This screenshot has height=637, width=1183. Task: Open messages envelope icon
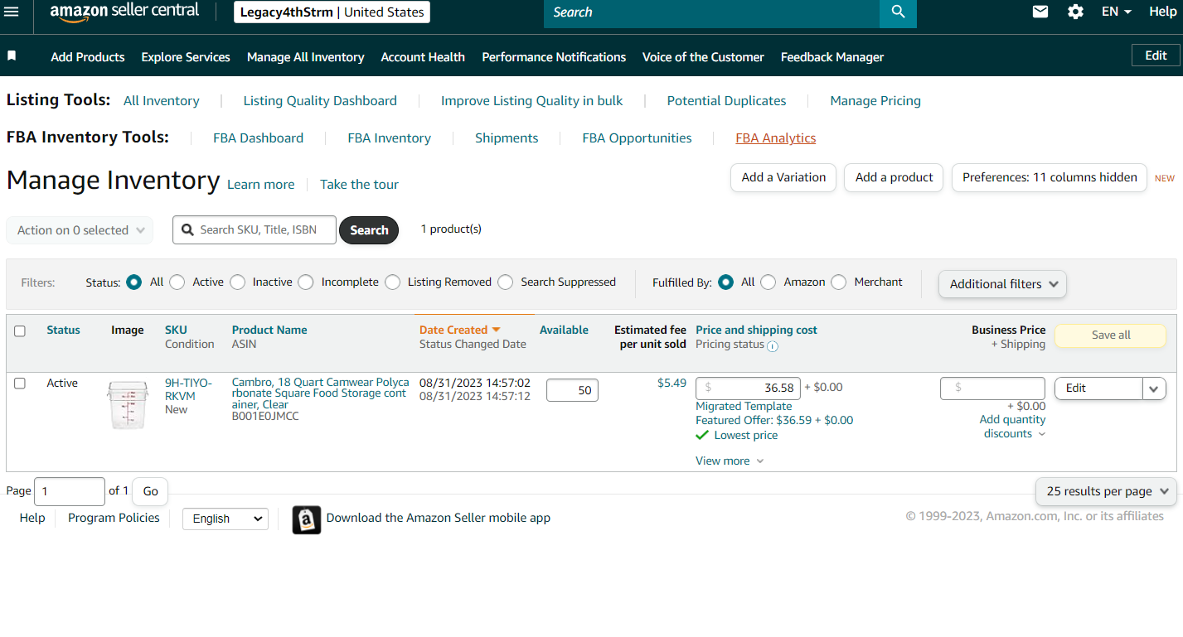coord(1040,12)
